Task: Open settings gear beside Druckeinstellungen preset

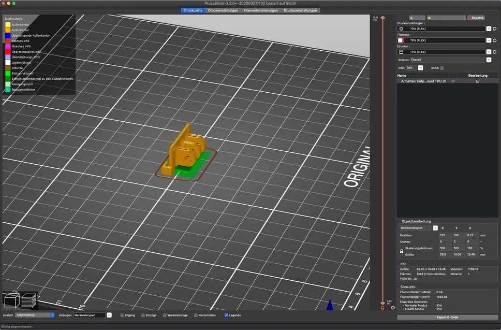Action: 495,29
